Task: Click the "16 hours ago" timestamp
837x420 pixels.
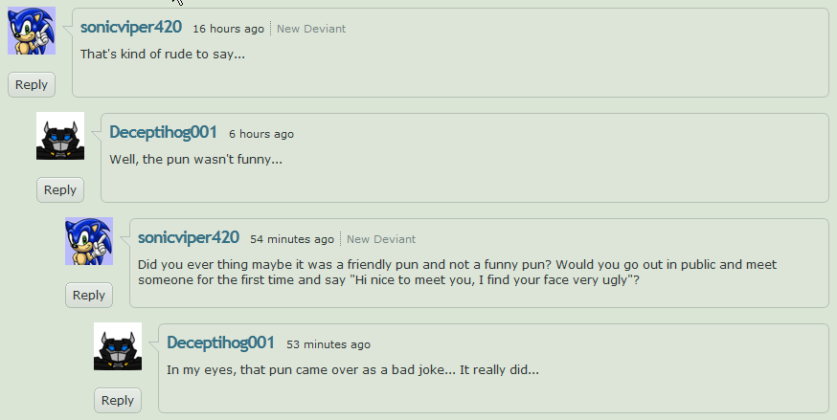Action: pos(229,29)
